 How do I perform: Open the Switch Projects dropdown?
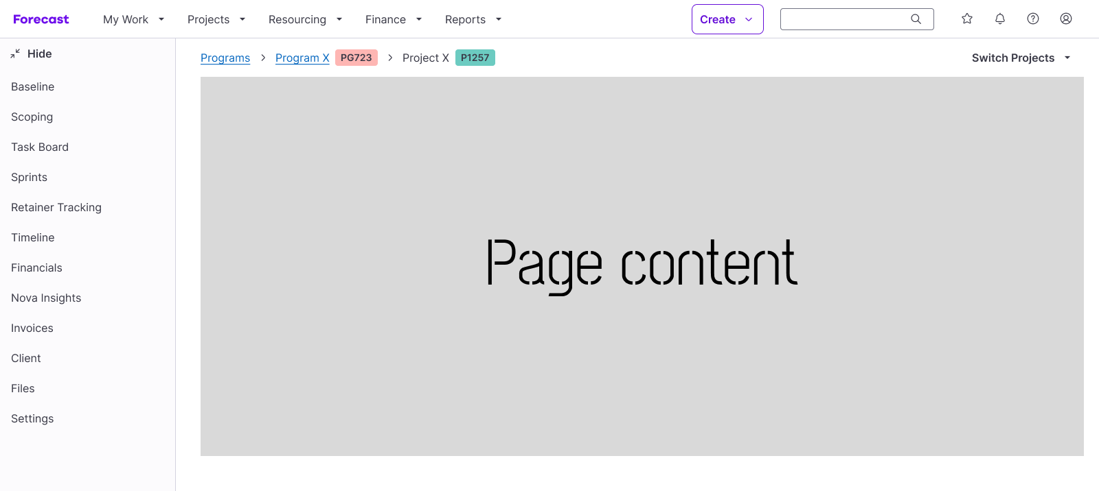pos(1021,58)
